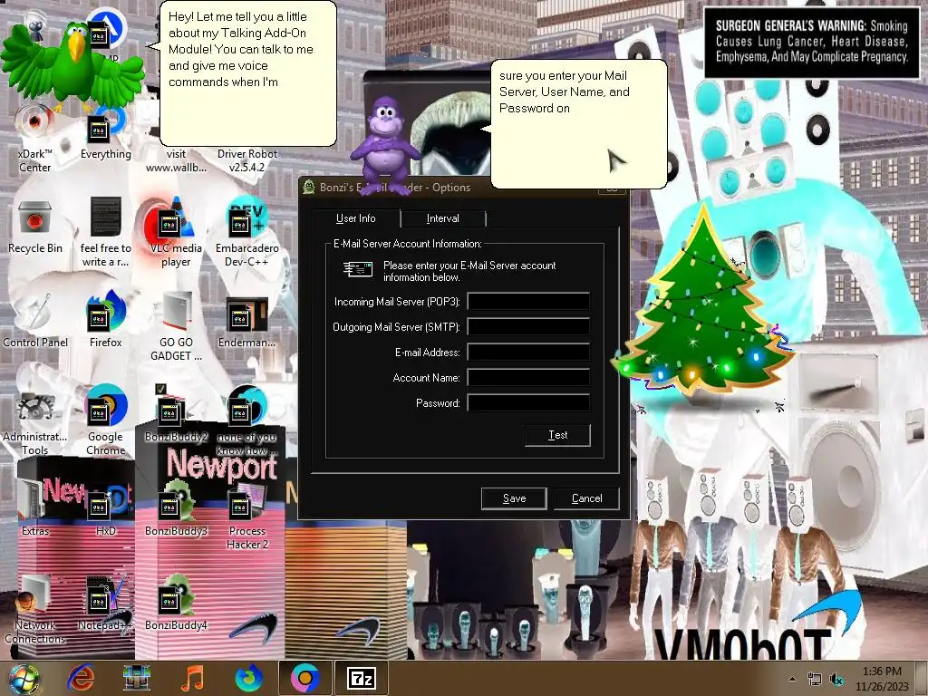Show hidden tray icons arrow

coord(792,680)
